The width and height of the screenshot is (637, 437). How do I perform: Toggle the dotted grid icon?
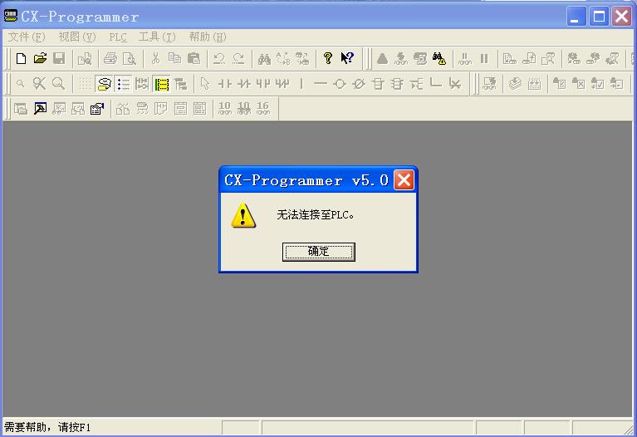[x=85, y=84]
